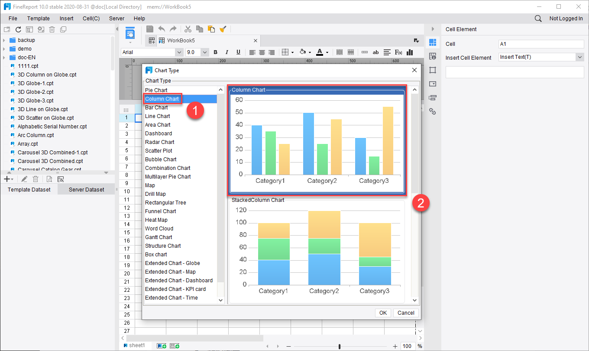Select the Pie Chart type in the list

157,90
